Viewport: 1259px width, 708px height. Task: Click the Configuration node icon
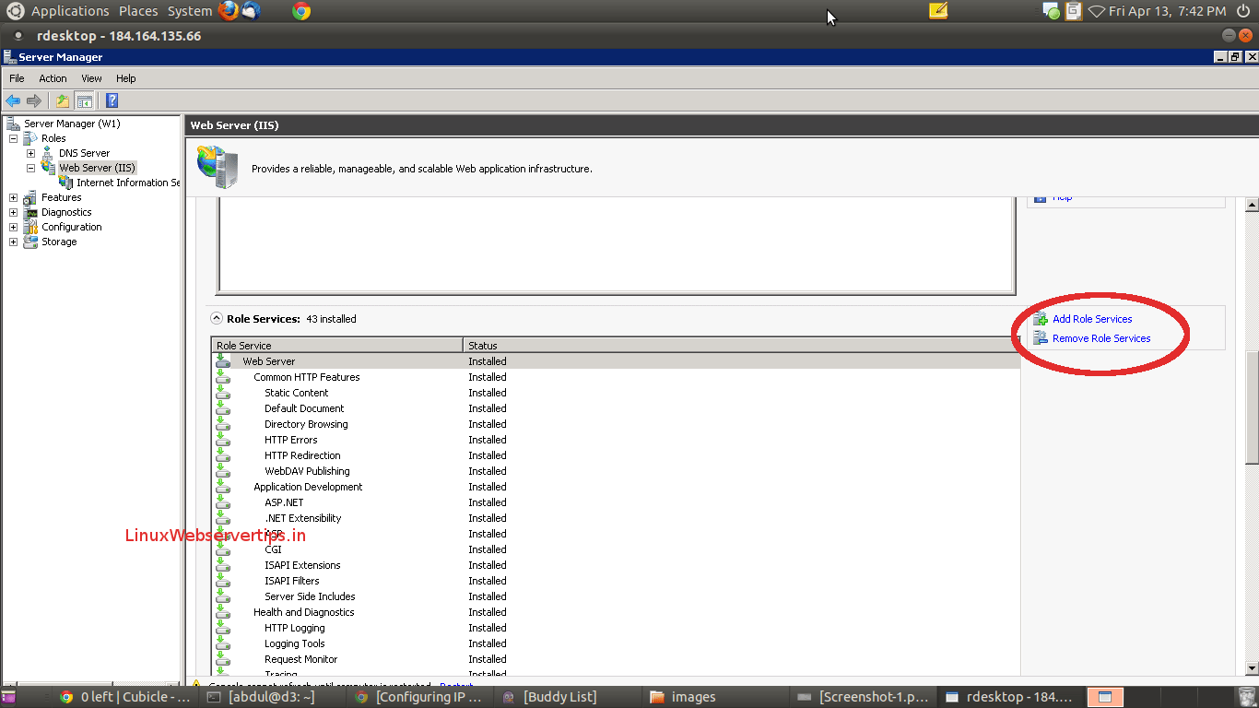tap(30, 227)
